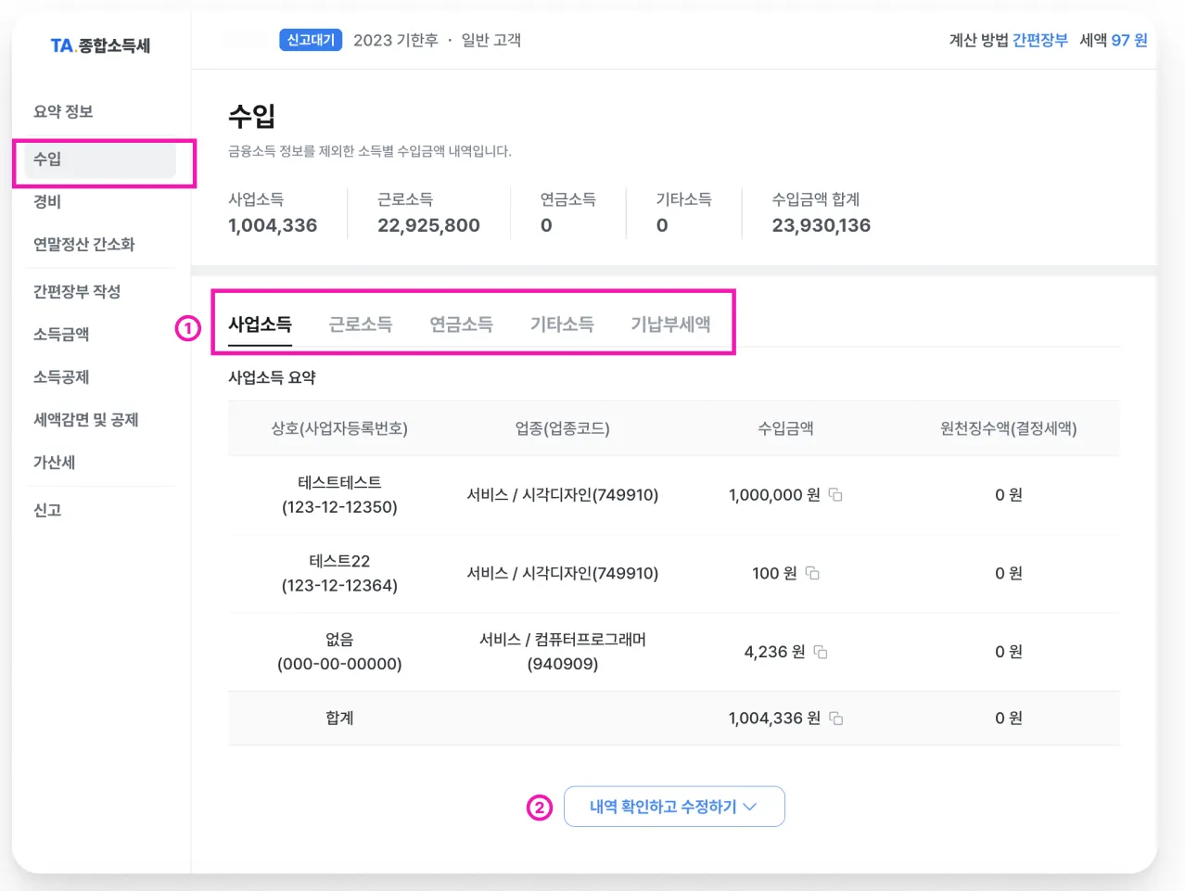Open 연말정산 간소화 menu item
Screen dimensions: 1185x891
(x=84, y=245)
